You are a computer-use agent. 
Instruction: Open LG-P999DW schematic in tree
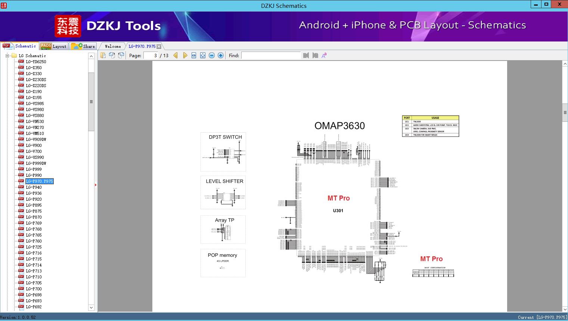coord(36,163)
